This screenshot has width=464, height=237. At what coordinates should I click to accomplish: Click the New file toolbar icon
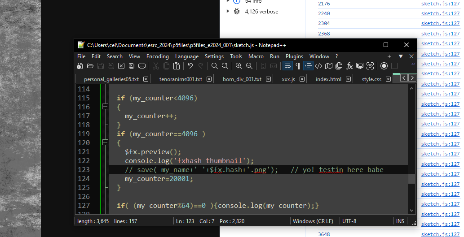pyautogui.click(x=80, y=66)
